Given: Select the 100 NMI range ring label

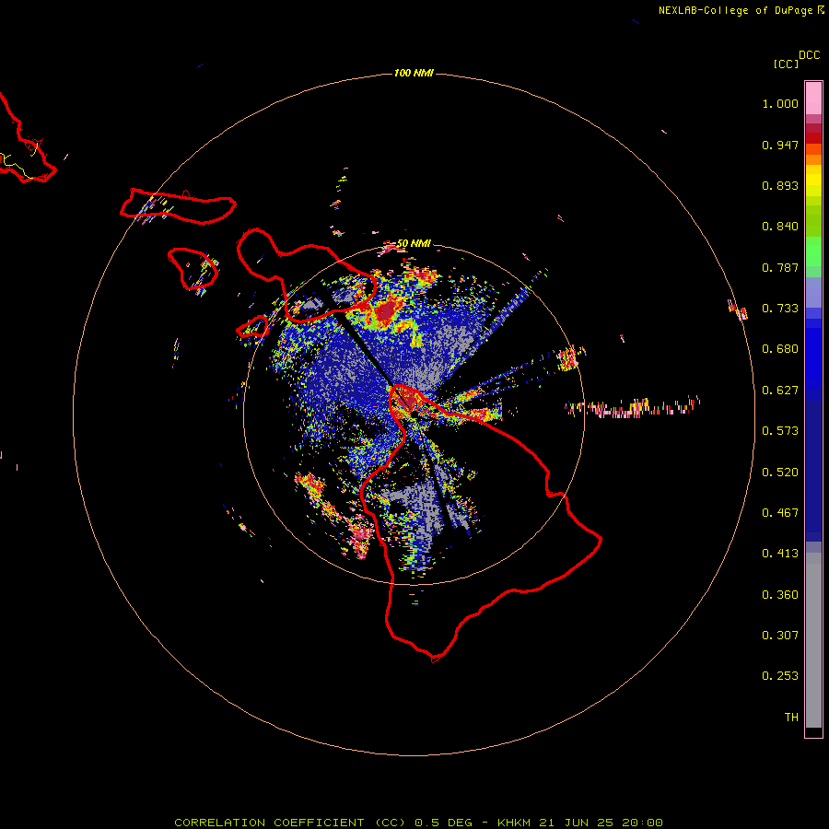Looking at the screenshot, I should pos(414,73).
